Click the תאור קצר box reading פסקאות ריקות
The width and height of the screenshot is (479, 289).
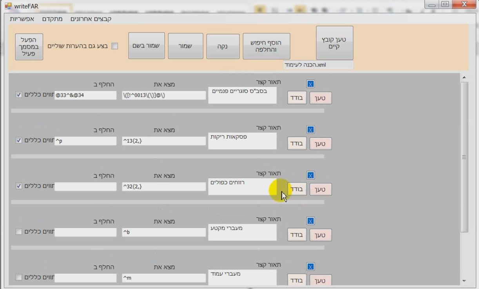point(242,141)
